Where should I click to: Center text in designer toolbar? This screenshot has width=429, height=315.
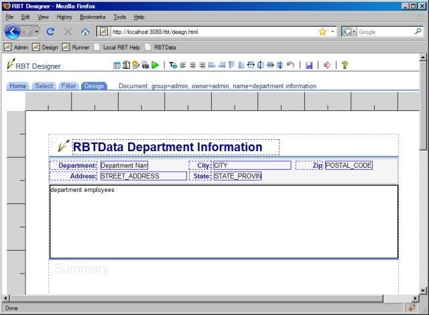click(192, 66)
